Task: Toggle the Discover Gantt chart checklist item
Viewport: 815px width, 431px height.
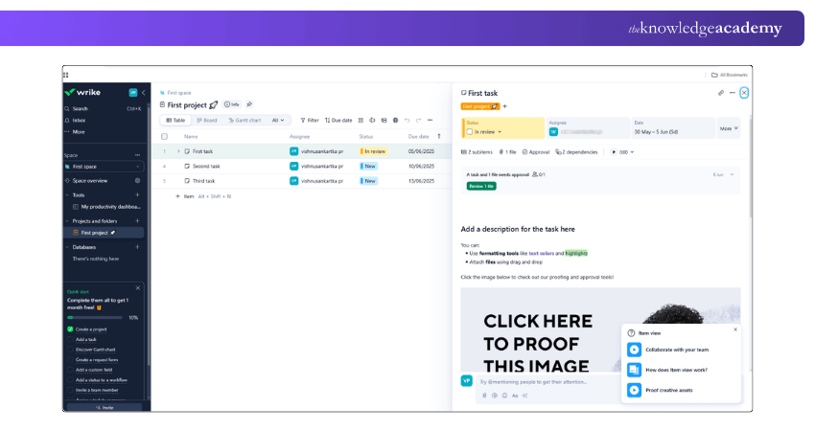Action: [x=70, y=350]
